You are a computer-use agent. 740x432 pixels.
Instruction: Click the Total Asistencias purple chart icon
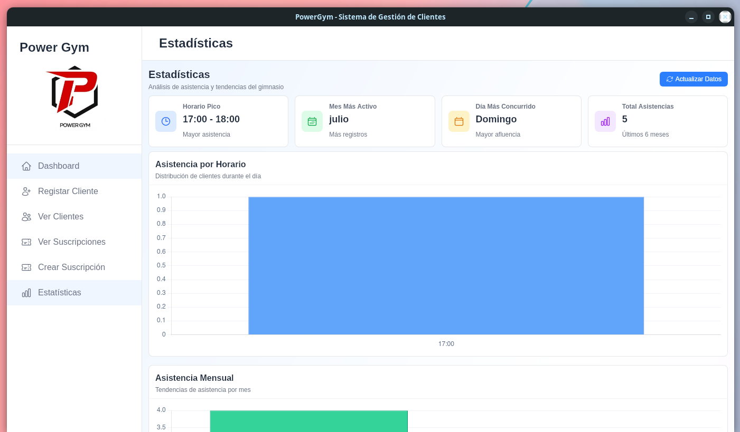pos(605,121)
